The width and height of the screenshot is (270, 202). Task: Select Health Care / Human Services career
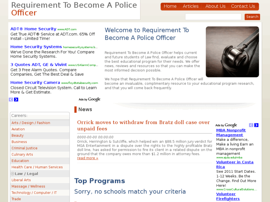point(37,167)
